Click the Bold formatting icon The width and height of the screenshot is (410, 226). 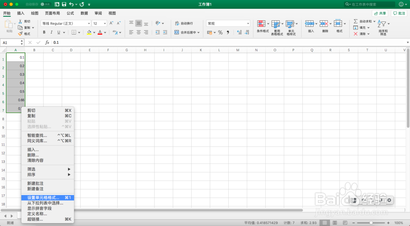pos(44,32)
